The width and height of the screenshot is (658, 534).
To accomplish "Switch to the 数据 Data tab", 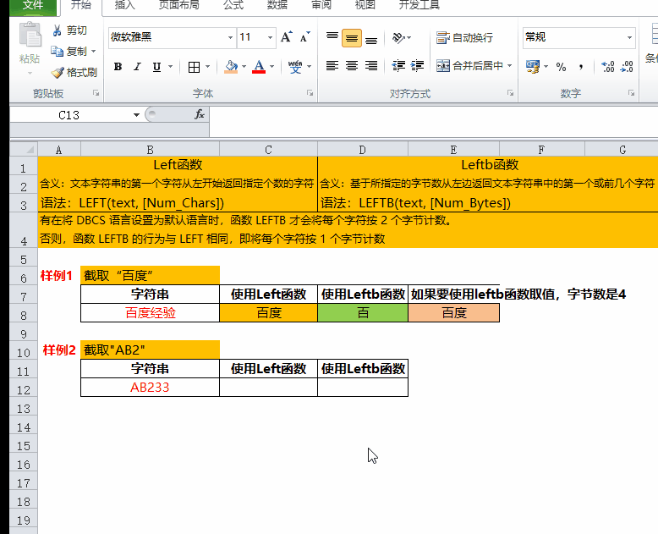I will [277, 5].
